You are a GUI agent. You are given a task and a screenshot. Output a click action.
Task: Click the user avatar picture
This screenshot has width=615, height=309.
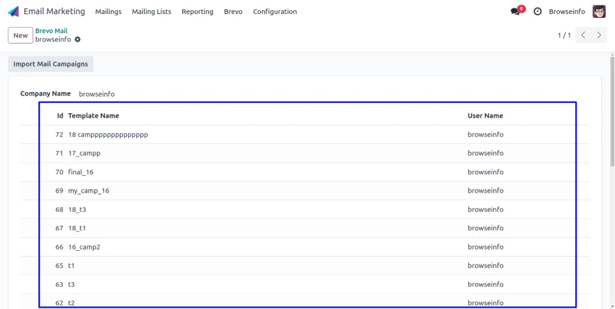pos(599,12)
